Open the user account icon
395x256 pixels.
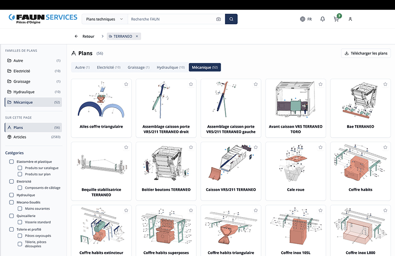tap(350, 19)
